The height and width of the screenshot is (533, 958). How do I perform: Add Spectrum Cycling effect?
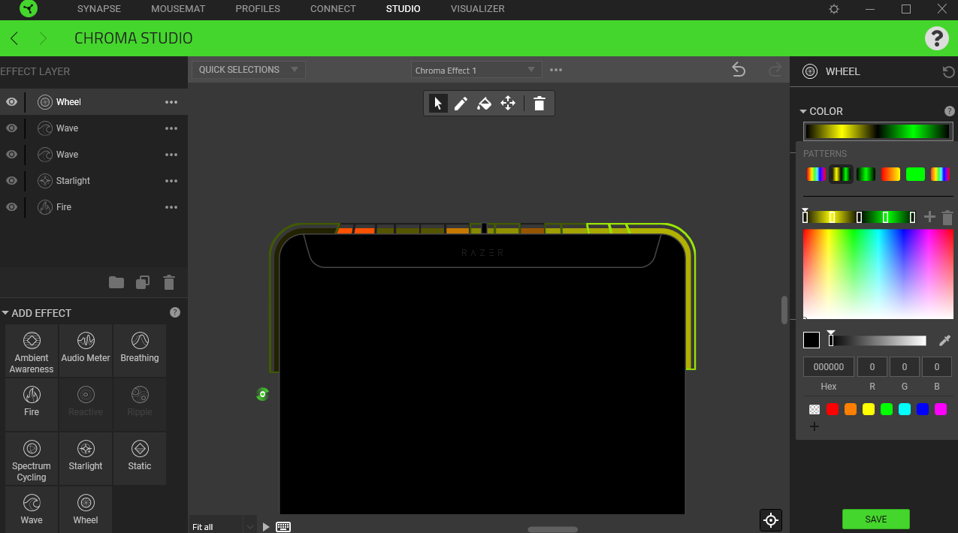click(32, 459)
